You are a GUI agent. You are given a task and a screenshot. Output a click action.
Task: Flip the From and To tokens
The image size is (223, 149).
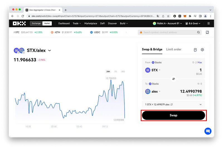pos(173,79)
